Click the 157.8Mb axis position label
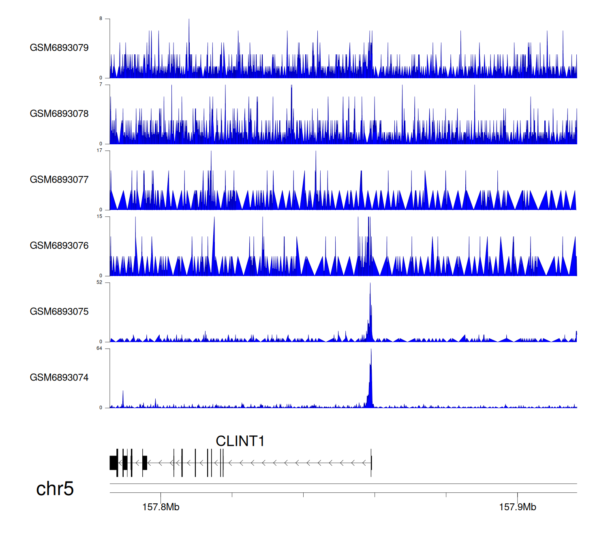 (x=161, y=507)
